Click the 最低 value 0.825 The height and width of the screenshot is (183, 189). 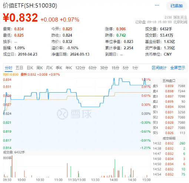click(x=19, y=35)
